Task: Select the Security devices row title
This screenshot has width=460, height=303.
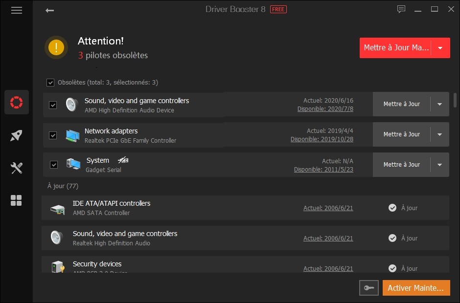Action: click(x=97, y=264)
